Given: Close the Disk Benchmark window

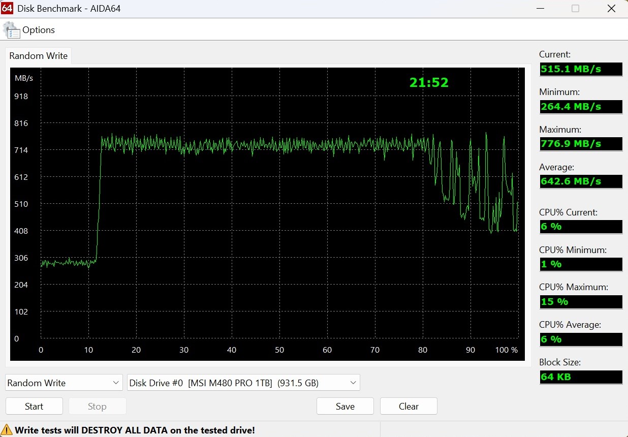Looking at the screenshot, I should coord(611,9).
